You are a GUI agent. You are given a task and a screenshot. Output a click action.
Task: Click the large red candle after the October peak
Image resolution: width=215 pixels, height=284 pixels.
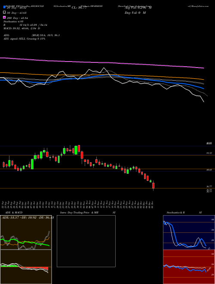[x=82, y=155]
